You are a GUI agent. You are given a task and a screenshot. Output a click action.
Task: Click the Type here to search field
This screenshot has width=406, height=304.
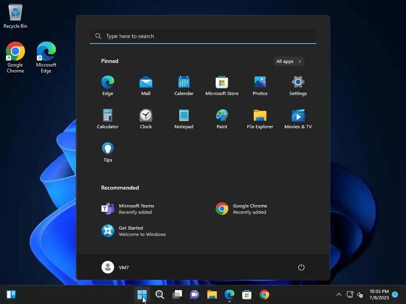203,36
